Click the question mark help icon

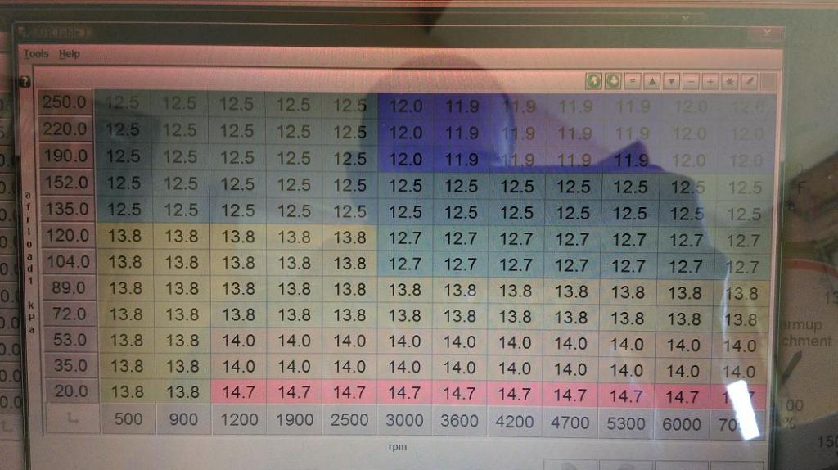[x=25, y=82]
